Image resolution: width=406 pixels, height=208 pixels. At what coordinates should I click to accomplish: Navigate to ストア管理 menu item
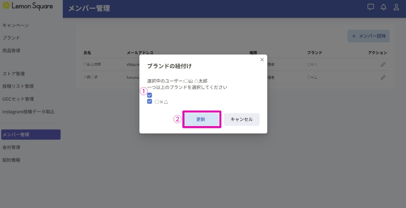[x=14, y=74]
